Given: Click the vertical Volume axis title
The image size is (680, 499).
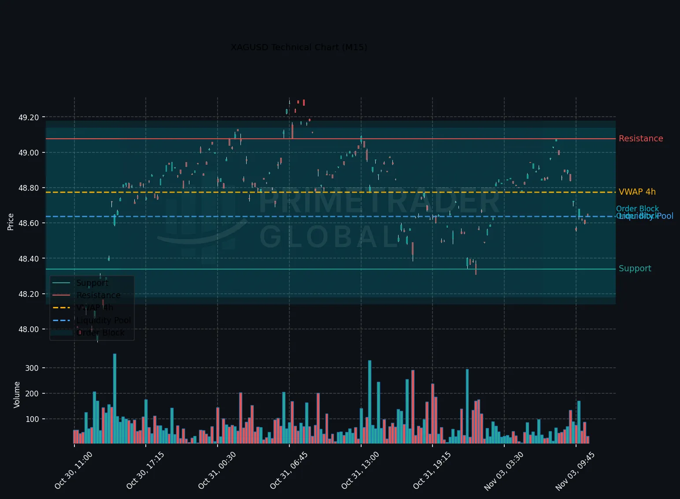Looking at the screenshot, I should [x=17, y=395].
